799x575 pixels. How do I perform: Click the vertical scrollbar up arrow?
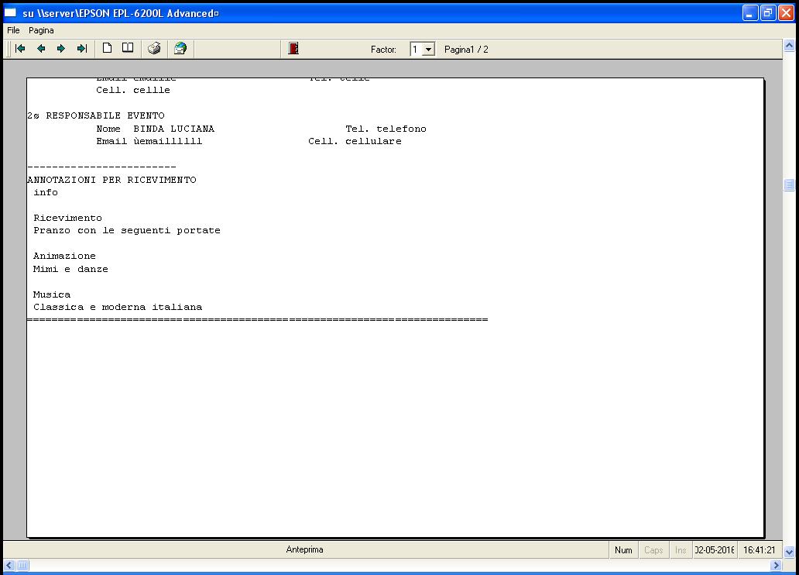(x=789, y=46)
